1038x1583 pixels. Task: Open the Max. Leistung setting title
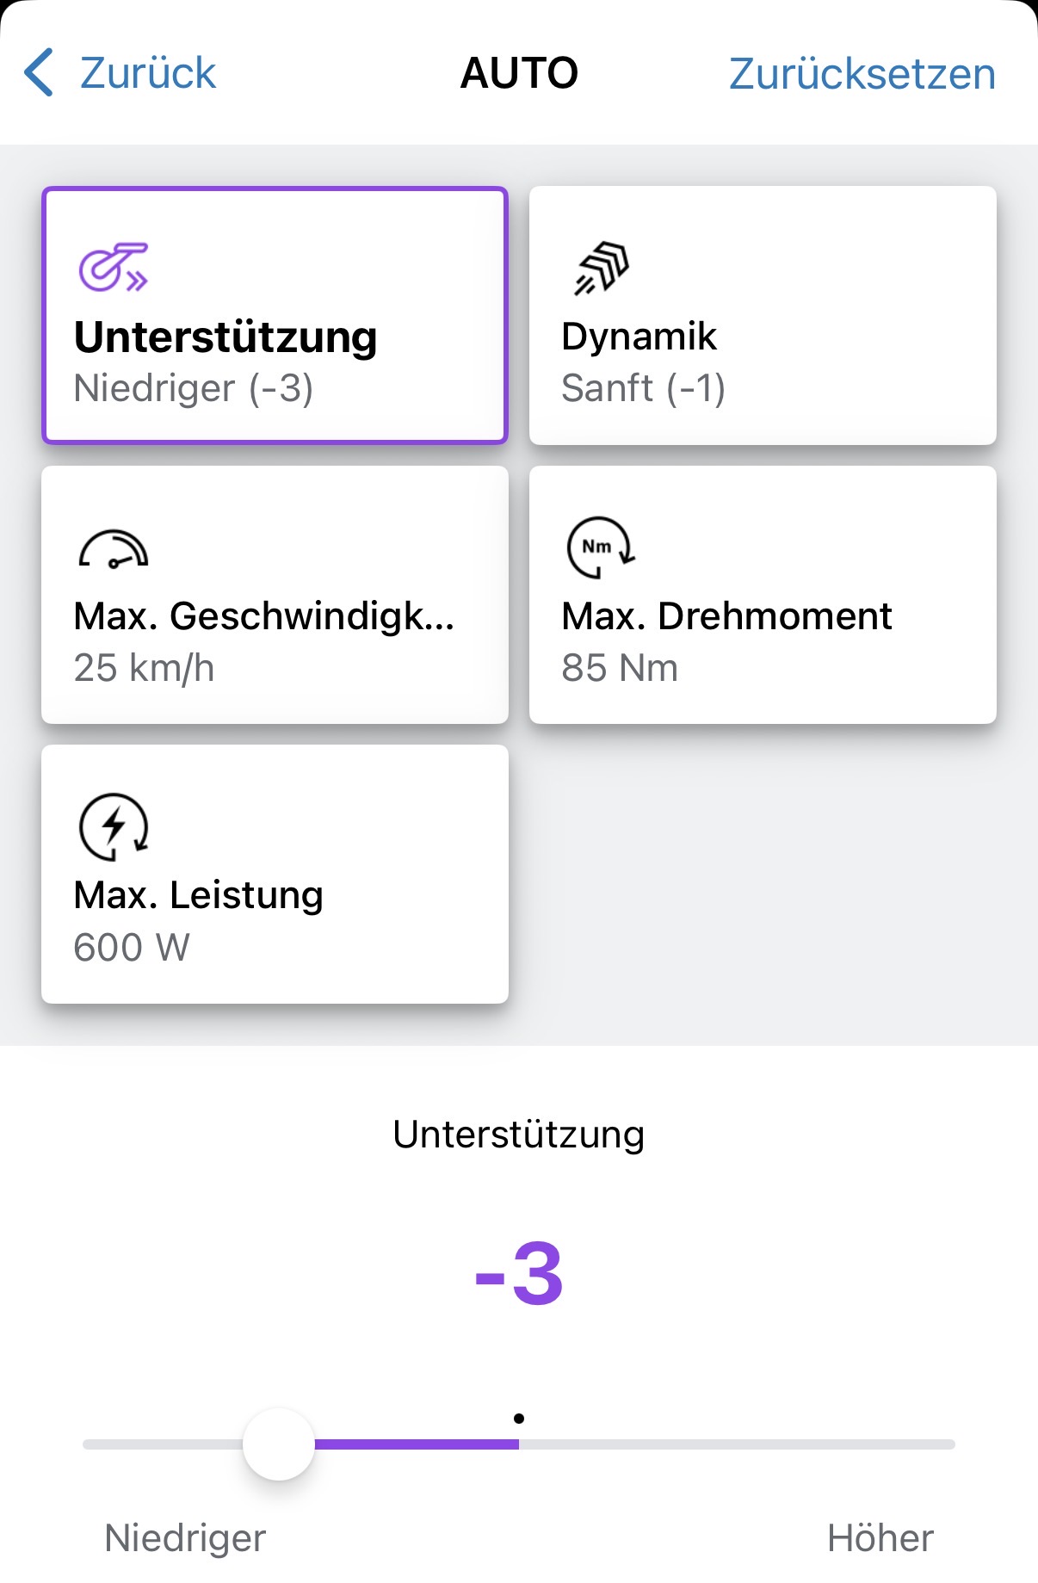[x=198, y=895]
